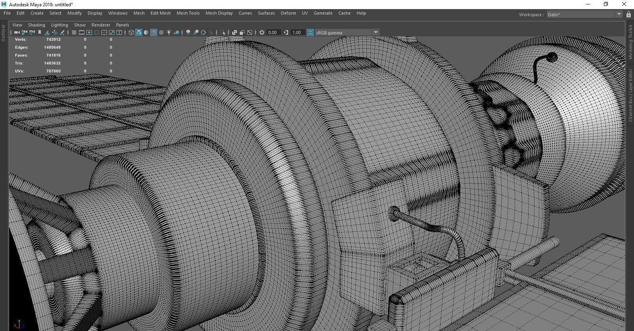Open the Create menu
Screen dimensions: 634x331
[37, 13]
